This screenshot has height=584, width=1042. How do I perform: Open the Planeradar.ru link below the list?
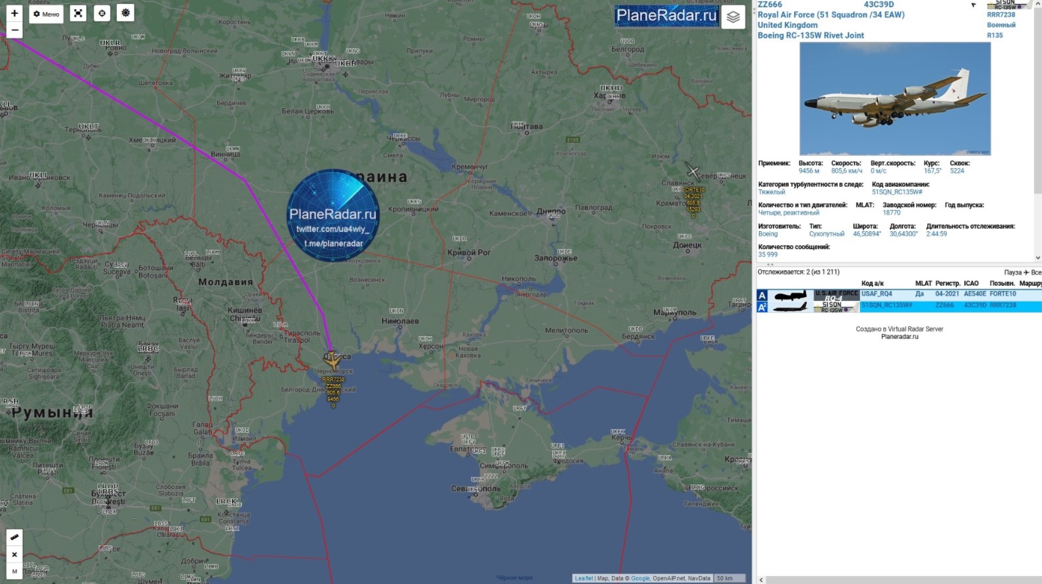(x=900, y=337)
